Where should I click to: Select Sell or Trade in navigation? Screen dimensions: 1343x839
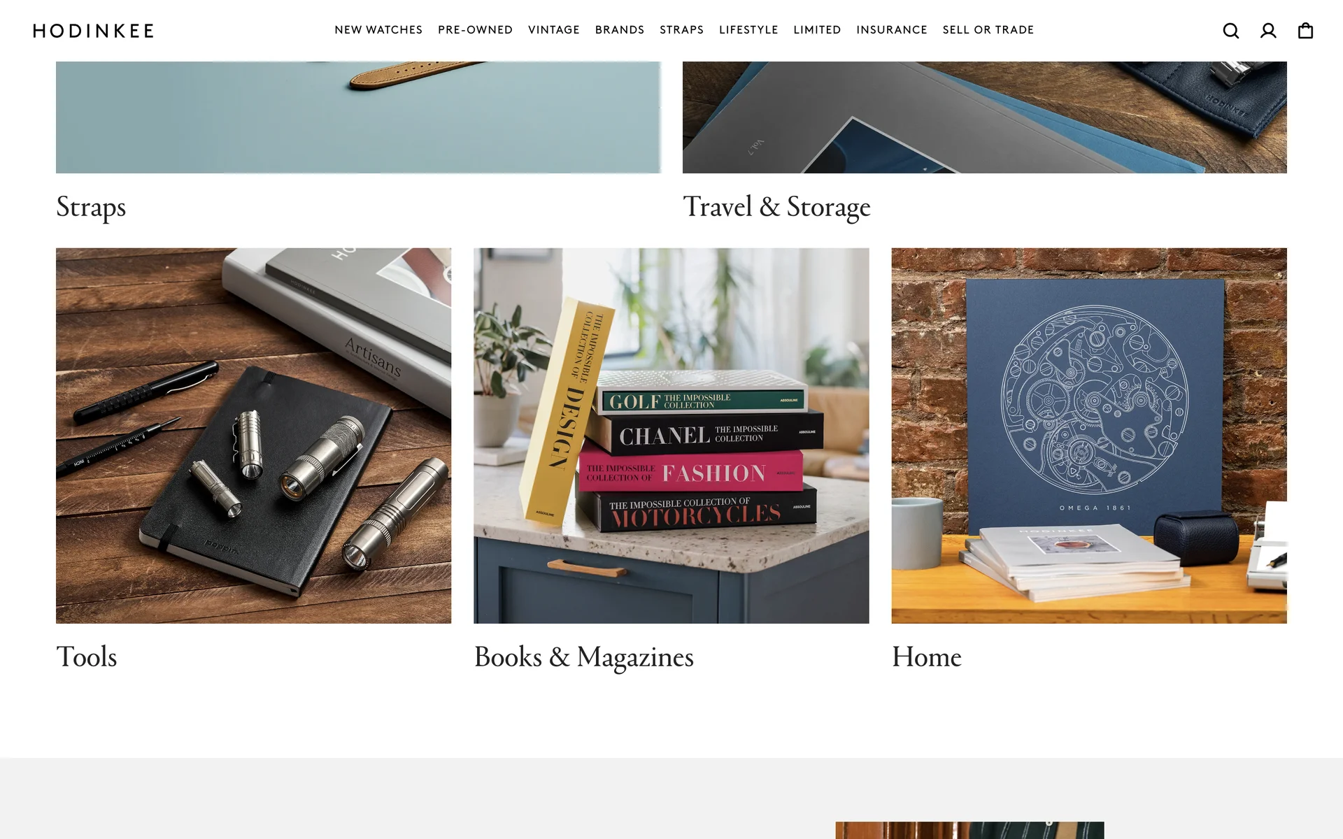[x=988, y=30]
